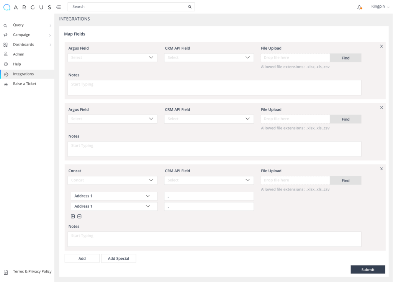Image resolution: width=393 pixels, height=282 pixels.
Task: Expand the Campaign menu chevron
Action: 50,35
